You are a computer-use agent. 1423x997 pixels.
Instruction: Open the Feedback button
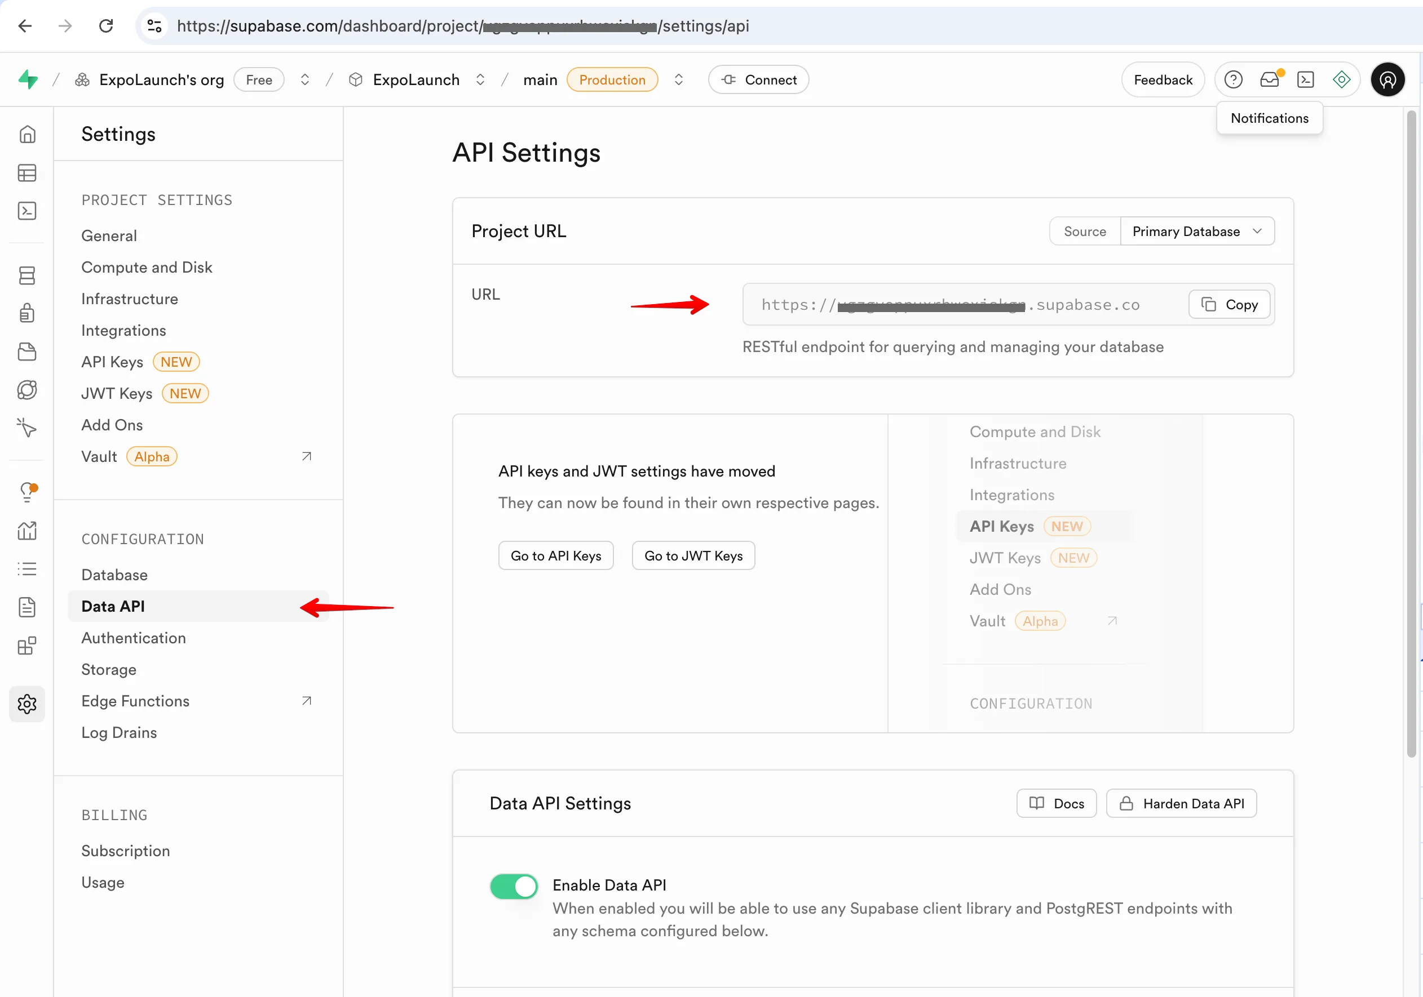(x=1163, y=80)
